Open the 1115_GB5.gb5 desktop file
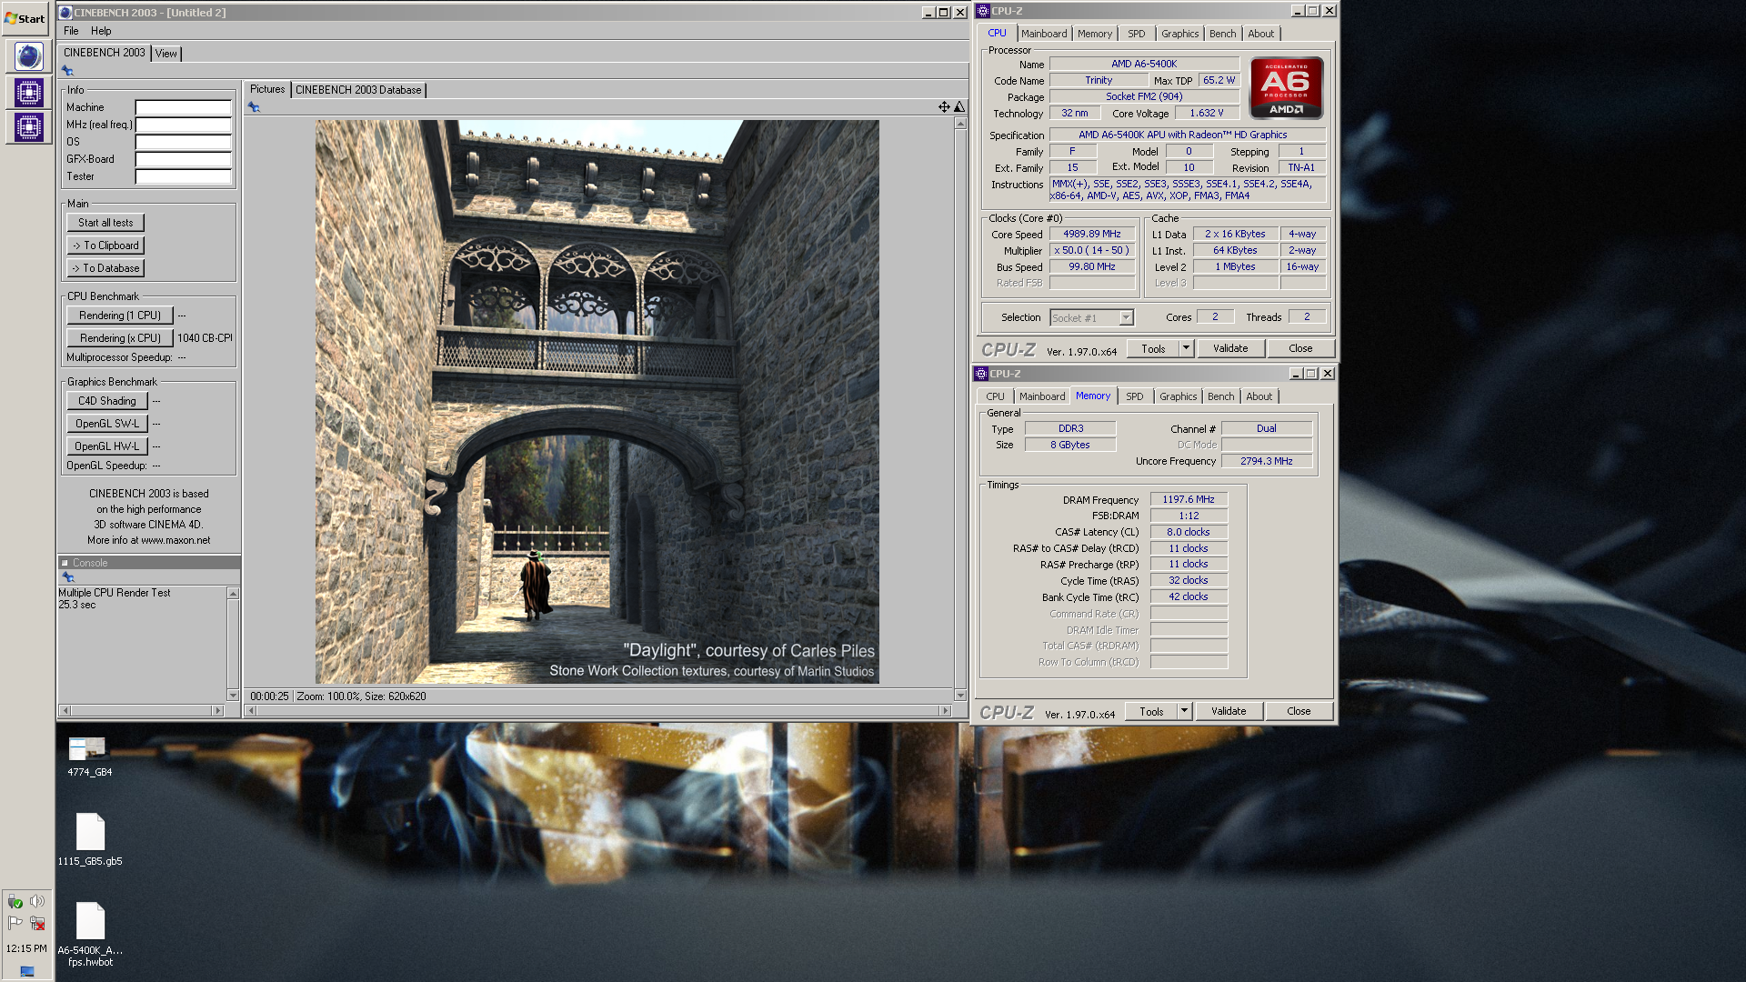 (x=90, y=839)
